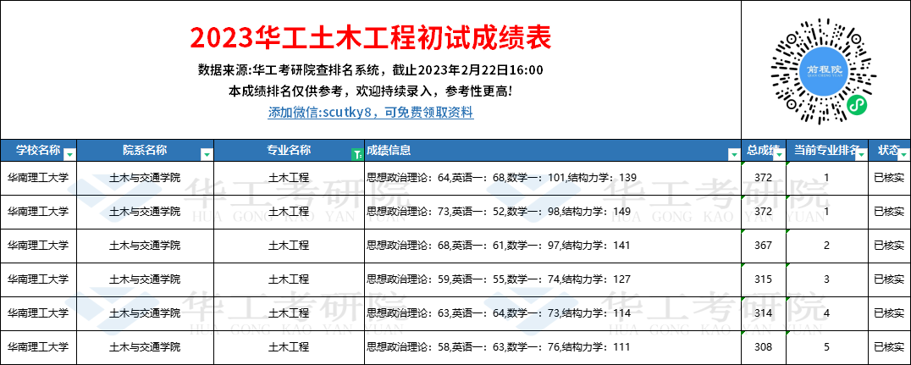Select 已核实 in the total 367 row
Screen dimensions: 911x365
(889, 246)
